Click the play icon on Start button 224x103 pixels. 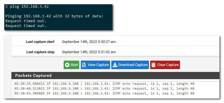(x=67, y=65)
